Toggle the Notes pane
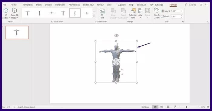This screenshot has height=111, width=212. click(x=145, y=107)
